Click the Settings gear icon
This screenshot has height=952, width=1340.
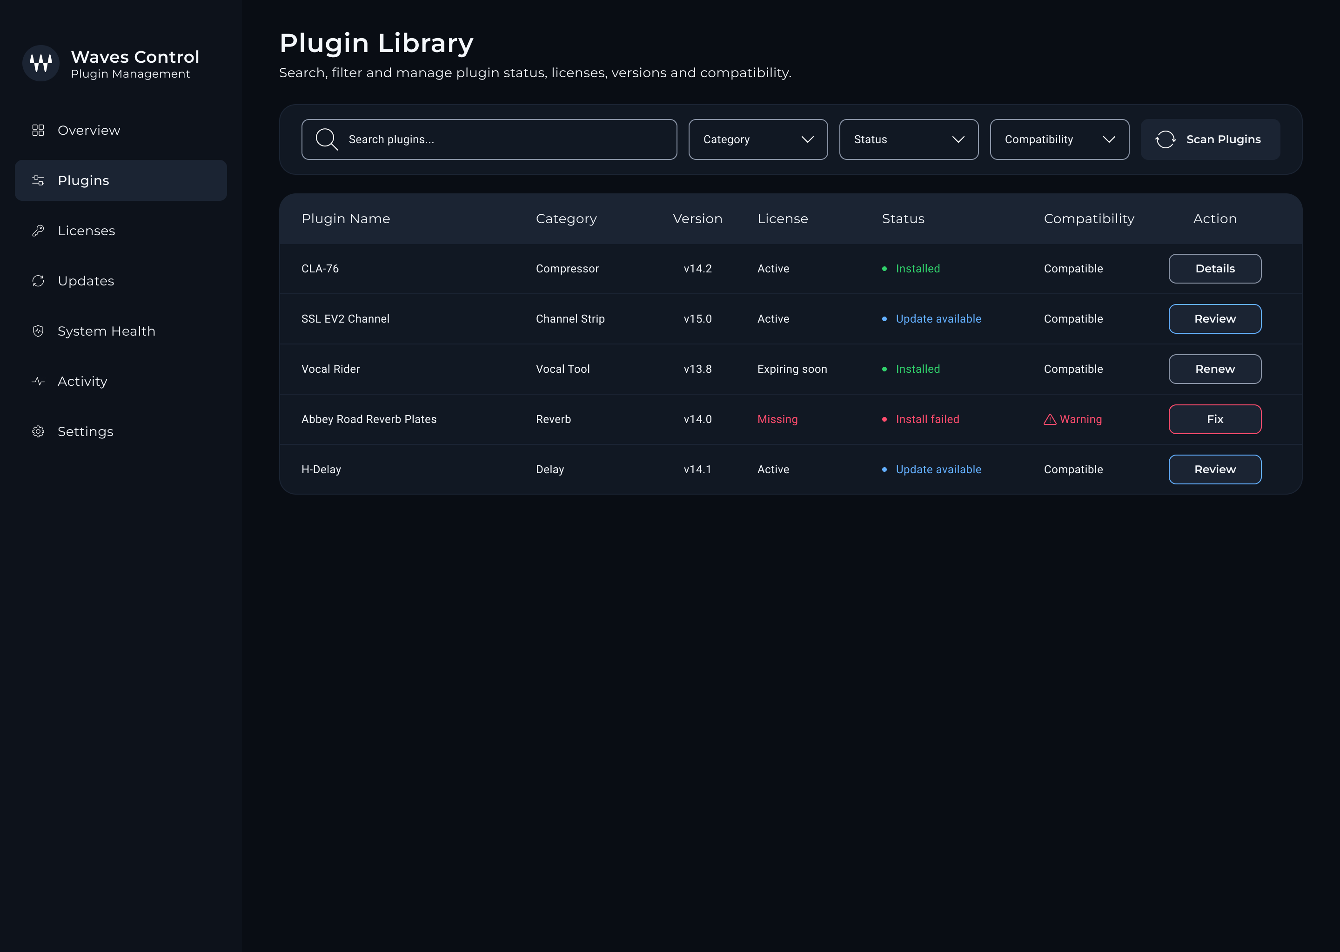coord(38,431)
